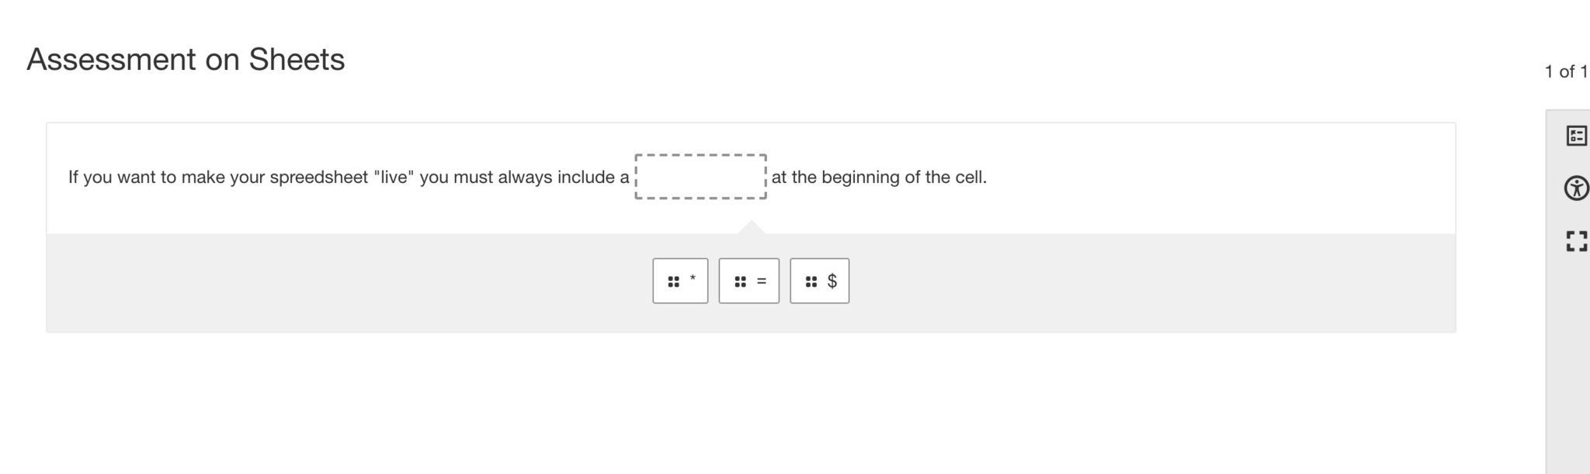The width and height of the screenshot is (1590, 474).
Task: Grab the drag handle on the asterisk choice
Action: (673, 282)
